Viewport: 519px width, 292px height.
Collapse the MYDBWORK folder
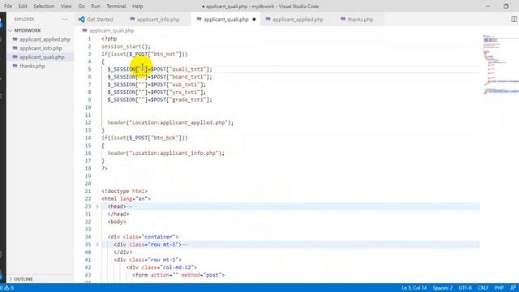(11, 31)
